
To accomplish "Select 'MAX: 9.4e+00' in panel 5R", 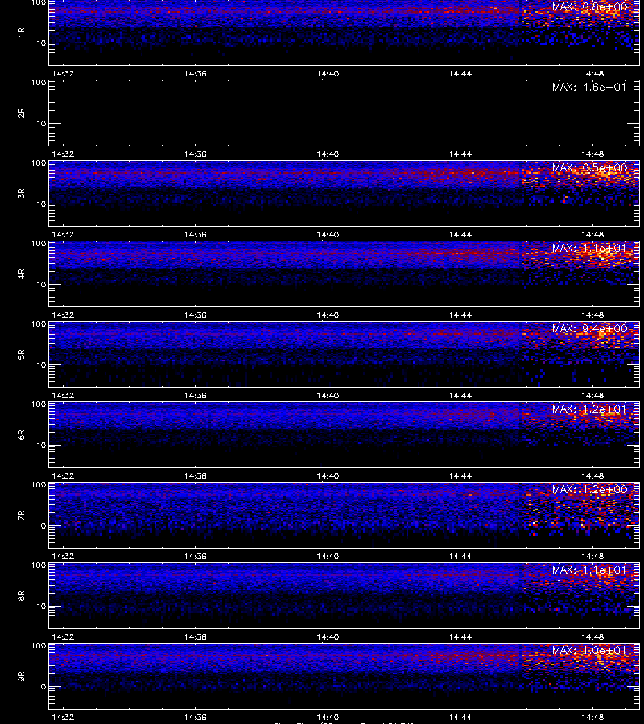I will pos(589,328).
